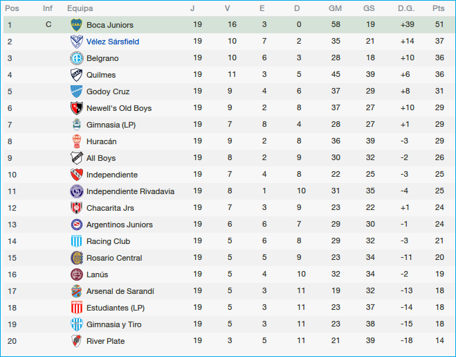Click the Boca Juniors club crest
This screenshot has height=357, width=456.
pos(76,25)
